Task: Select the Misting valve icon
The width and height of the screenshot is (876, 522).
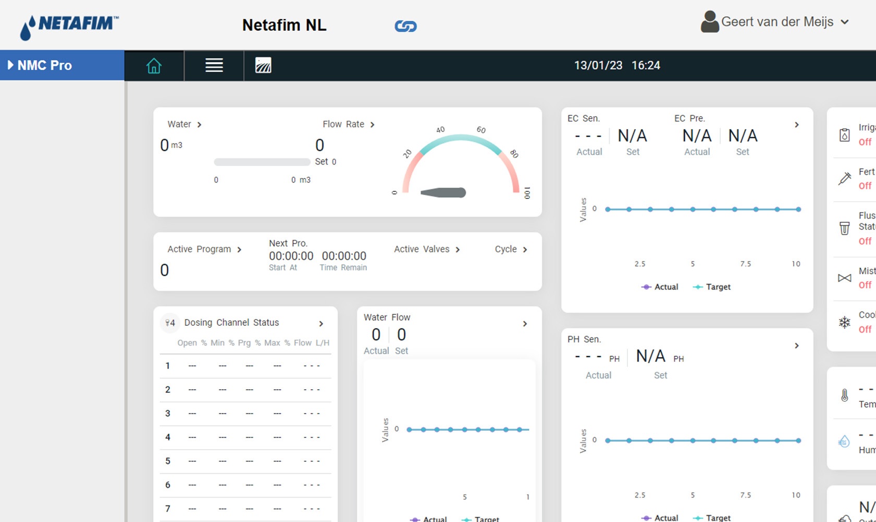Action: point(844,277)
